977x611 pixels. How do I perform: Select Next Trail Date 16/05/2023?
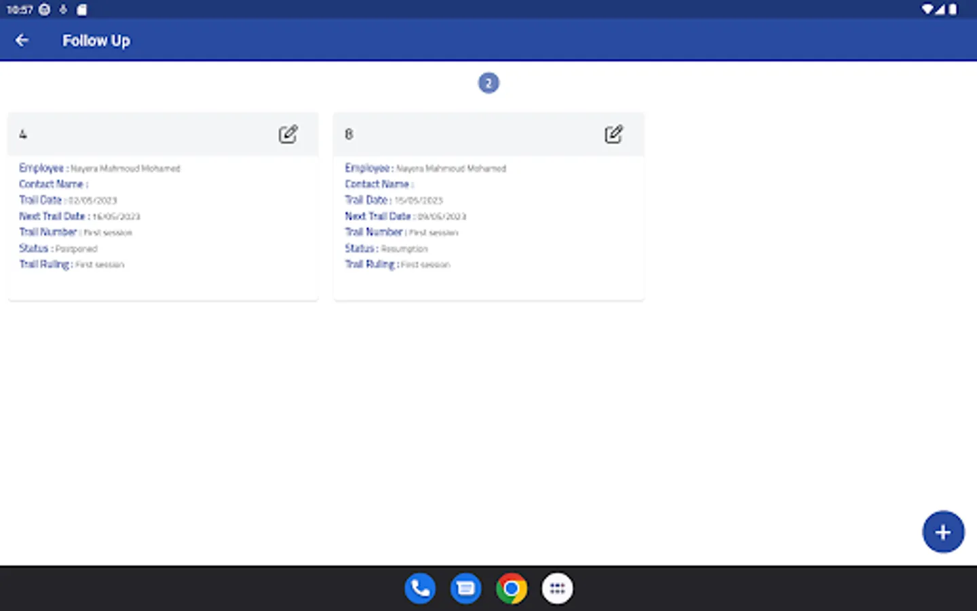[79, 217]
